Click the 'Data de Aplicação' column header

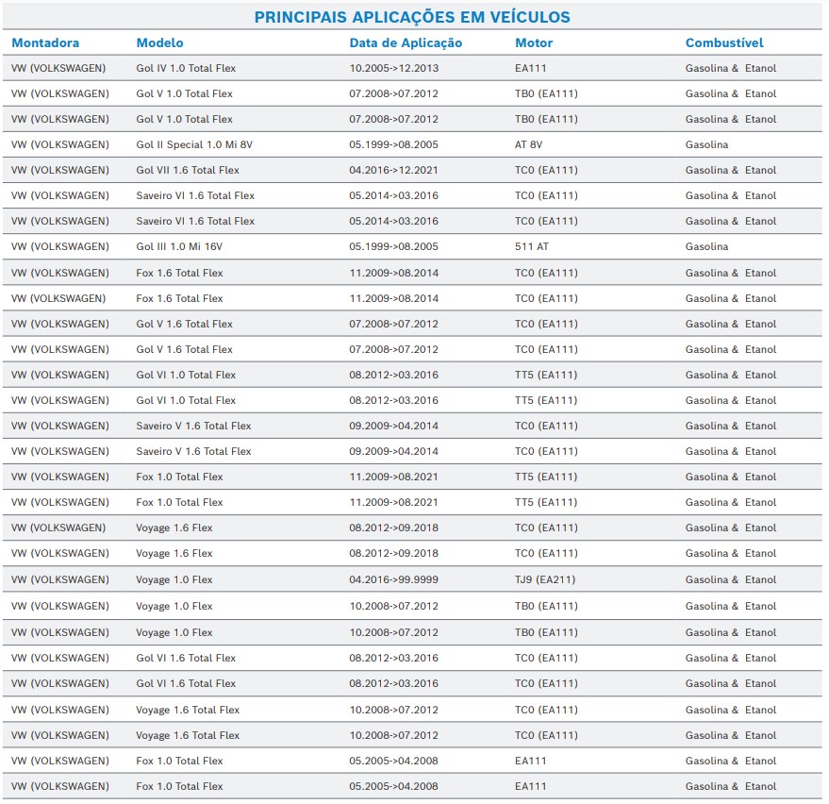pos(406,42)
